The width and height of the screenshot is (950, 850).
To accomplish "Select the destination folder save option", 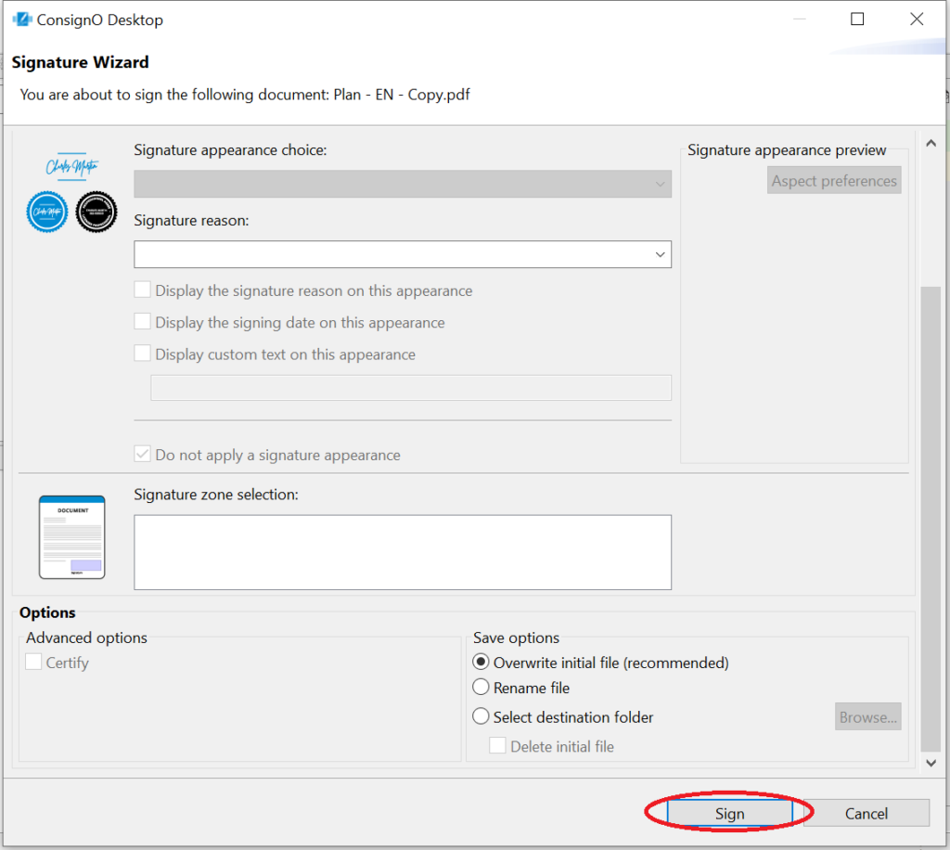I will (x=481, y=716).
